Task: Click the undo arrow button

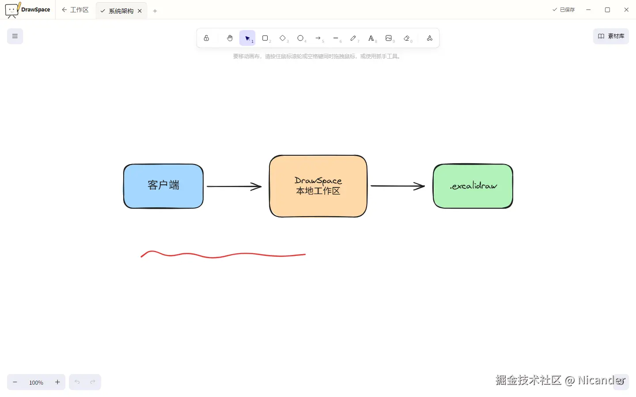Action: tap(77, 382)
